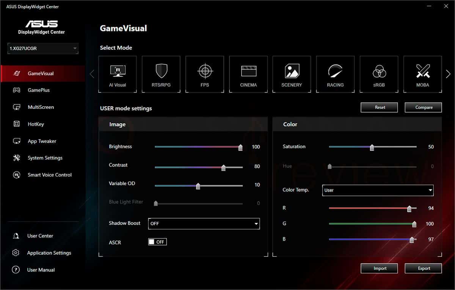Toggle the ASCR switch

(157, 242)
